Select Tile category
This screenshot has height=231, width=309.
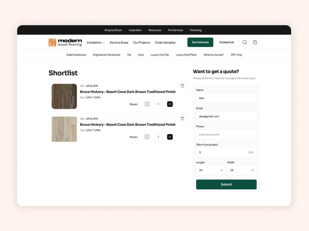point(129,55)
